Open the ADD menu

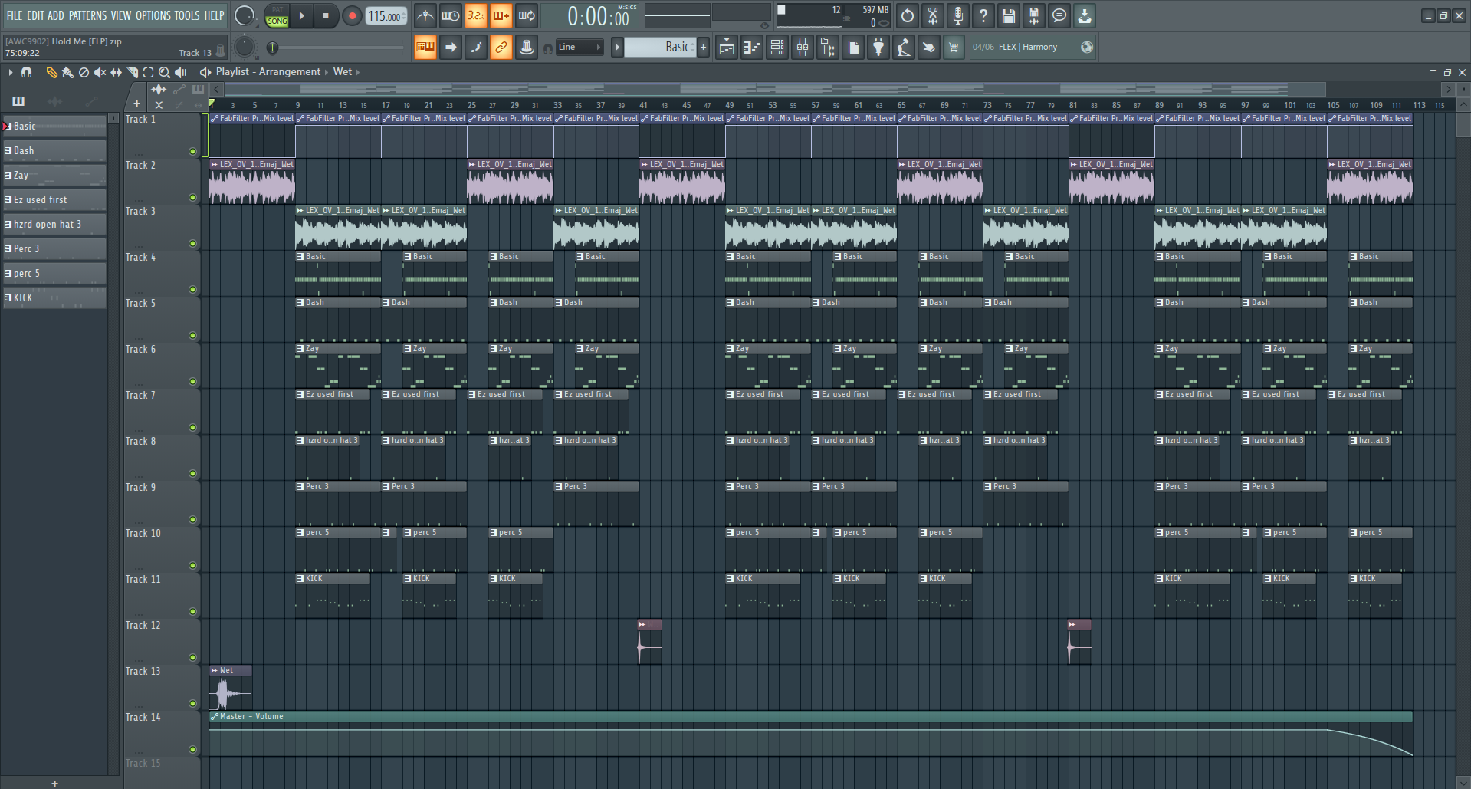[56, 15]
